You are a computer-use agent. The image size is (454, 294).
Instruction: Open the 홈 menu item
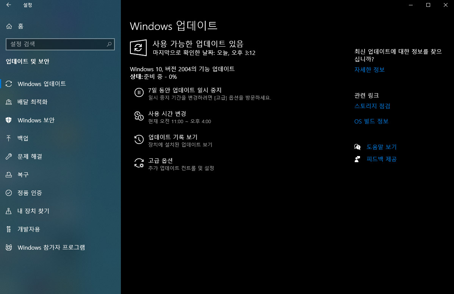coord(60,27)
